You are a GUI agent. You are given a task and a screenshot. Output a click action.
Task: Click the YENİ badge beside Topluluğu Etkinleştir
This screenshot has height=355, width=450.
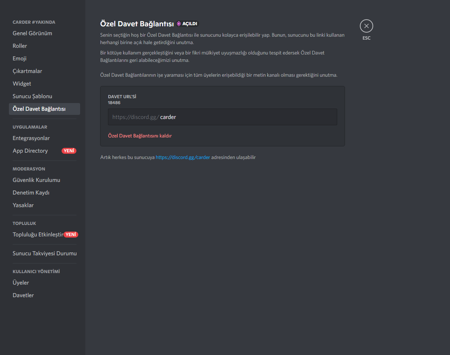point(71,235)
